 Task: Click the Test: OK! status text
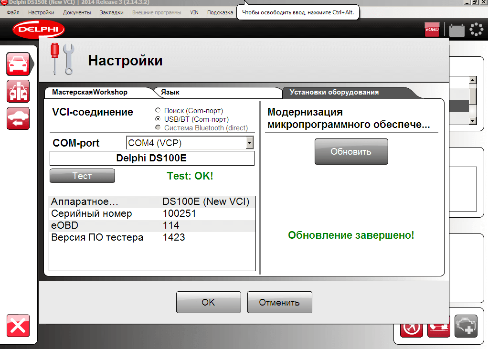190,176
